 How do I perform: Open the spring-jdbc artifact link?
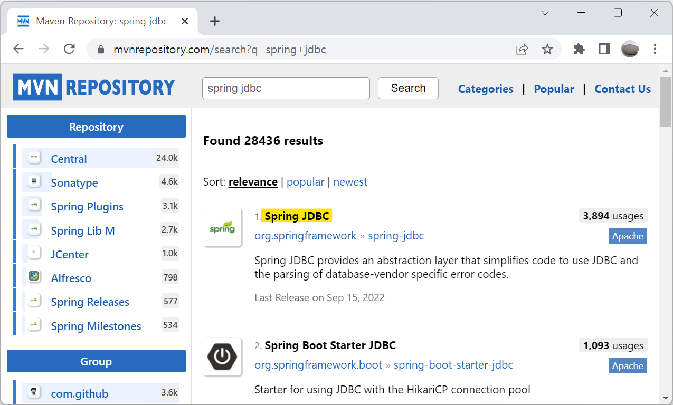click(x=396, y=236)
